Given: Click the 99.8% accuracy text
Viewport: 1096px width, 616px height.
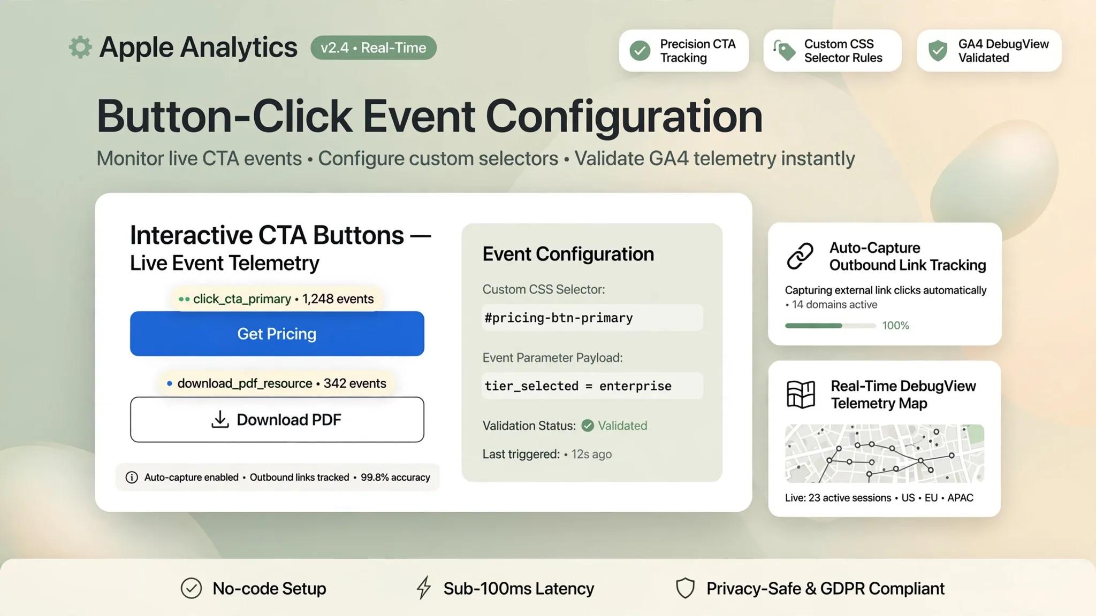Looking at the screenshot, I should [x=395, y=478].
